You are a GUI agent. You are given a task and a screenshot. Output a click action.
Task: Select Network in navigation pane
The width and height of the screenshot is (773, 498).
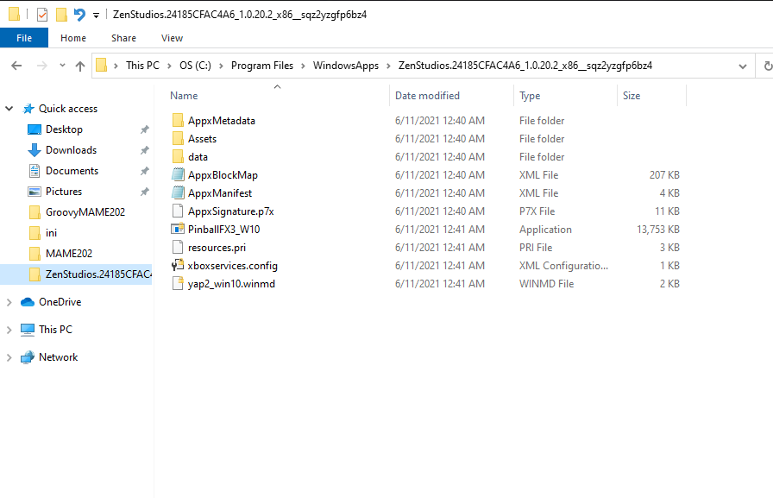tap(58, 357)
